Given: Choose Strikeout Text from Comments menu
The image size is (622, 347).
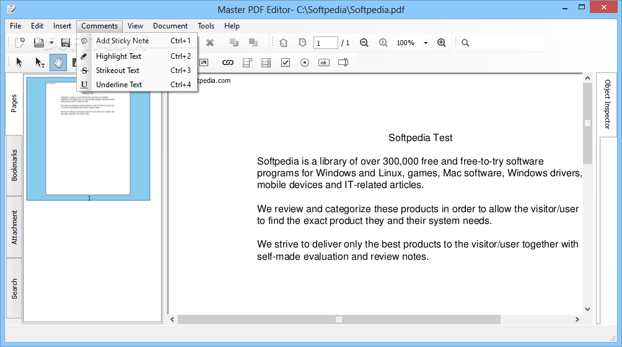Looking at the screenshot, I should [137, 71].
